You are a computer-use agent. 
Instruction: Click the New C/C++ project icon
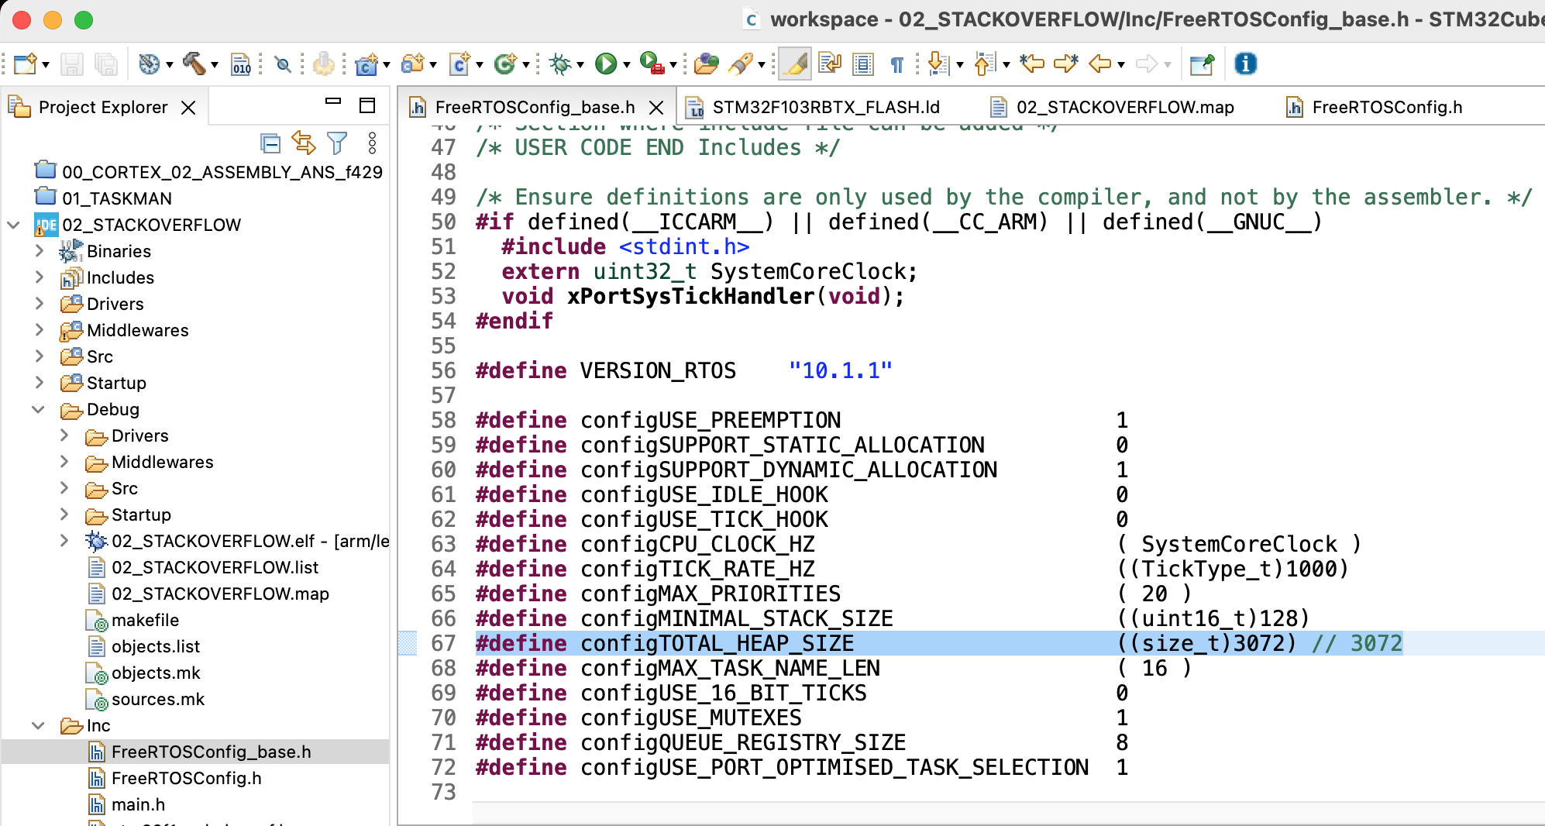click(366, 64)
